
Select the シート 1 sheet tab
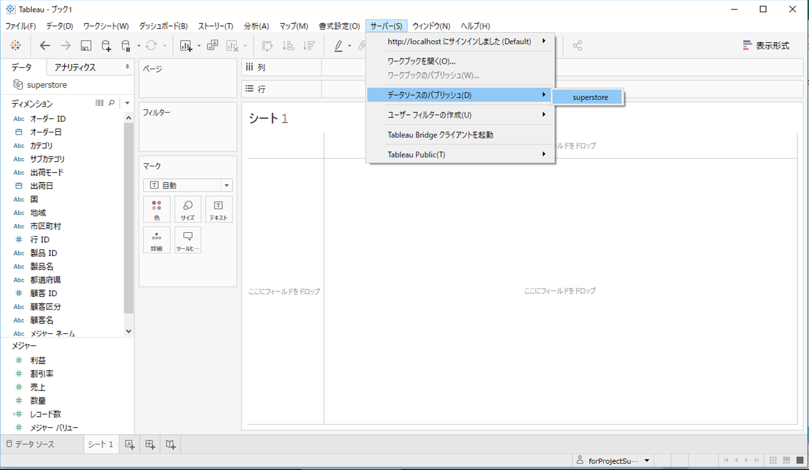(101, 444)
